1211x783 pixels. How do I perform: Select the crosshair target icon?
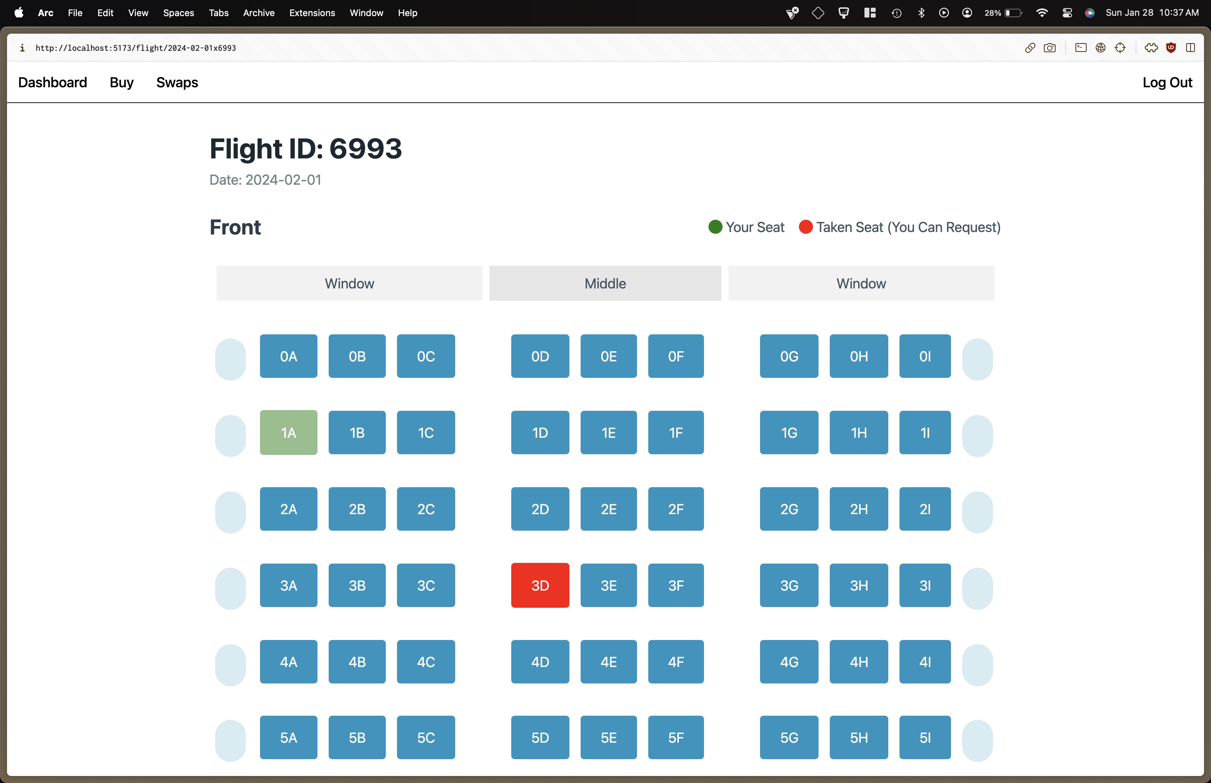(x=1121, y=48)
